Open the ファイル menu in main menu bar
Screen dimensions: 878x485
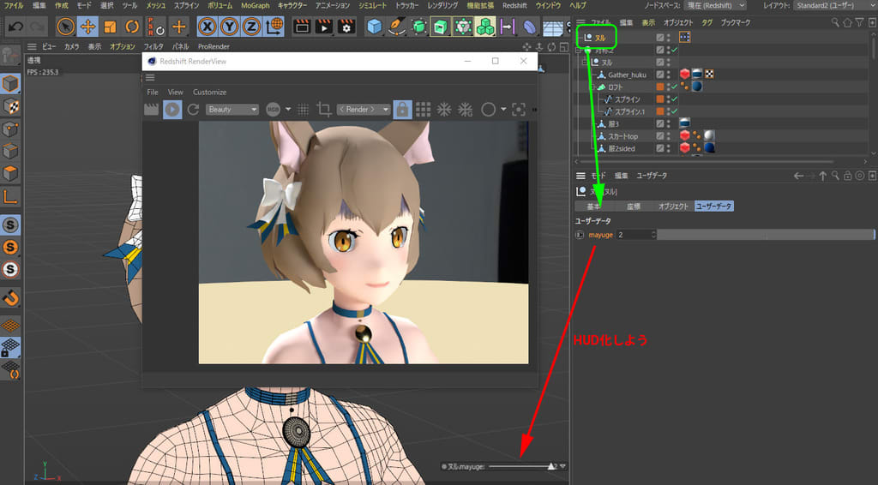(14, 5)
